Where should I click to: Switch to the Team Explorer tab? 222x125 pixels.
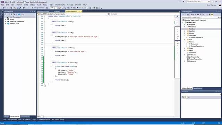click(198, 88)
